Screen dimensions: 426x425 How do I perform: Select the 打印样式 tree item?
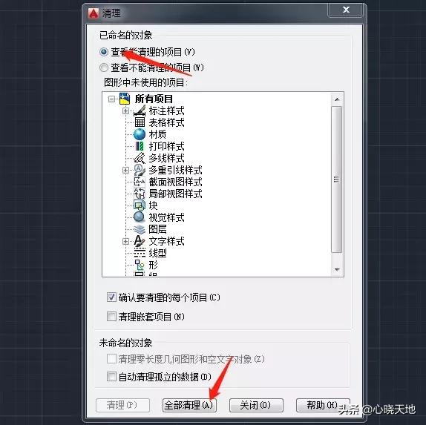pyautogui.click(x=166, y=146)
